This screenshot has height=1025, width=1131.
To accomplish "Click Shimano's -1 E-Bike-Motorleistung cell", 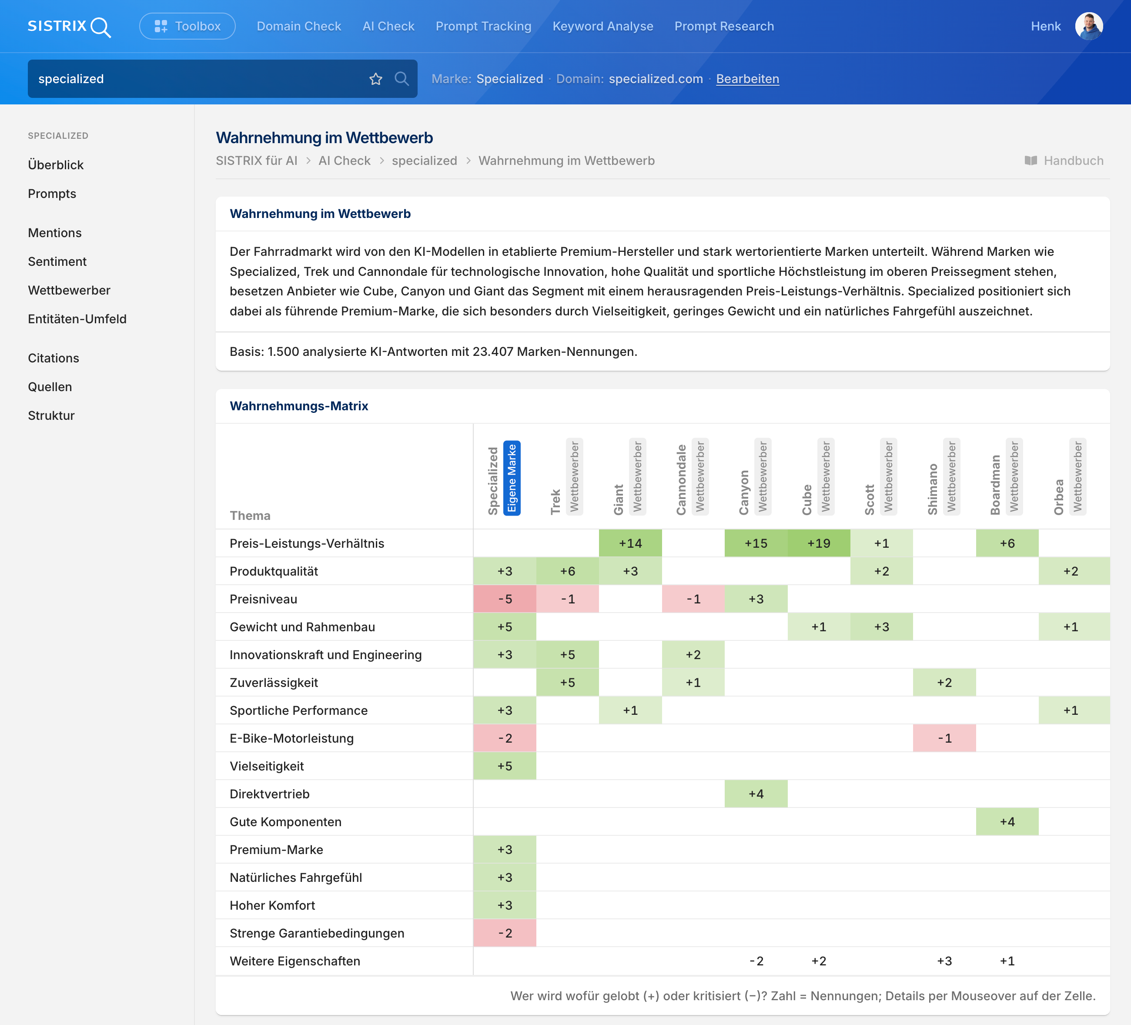I will (x=944, y=738).
